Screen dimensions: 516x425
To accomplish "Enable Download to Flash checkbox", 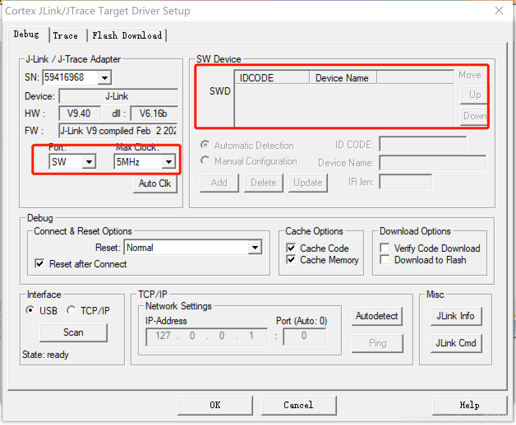I will coord(385,260).
